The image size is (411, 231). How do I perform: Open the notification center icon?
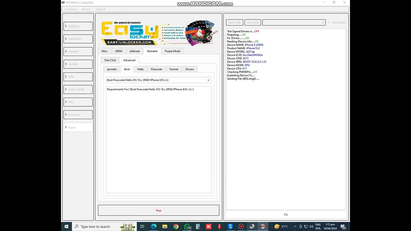[344, 227]
